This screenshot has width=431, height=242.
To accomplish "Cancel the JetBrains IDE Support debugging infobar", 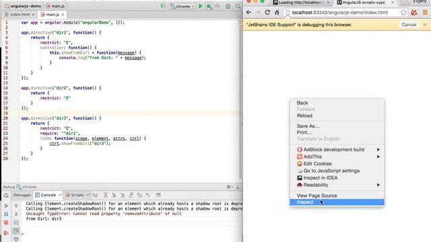I will click(x=409, y=25).
